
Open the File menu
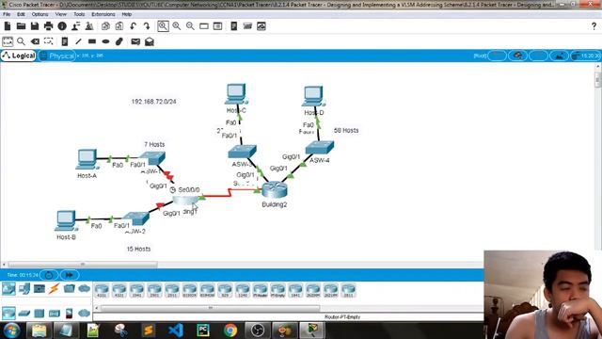coord(7,14)
